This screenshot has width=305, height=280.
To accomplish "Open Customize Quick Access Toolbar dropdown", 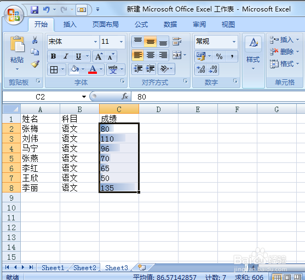I will (97, 9).
